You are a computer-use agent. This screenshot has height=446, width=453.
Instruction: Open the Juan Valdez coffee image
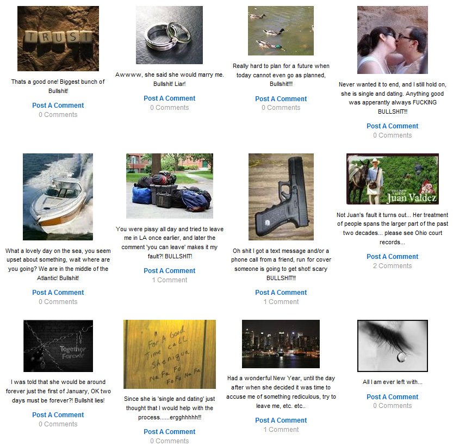pos(393,179)
